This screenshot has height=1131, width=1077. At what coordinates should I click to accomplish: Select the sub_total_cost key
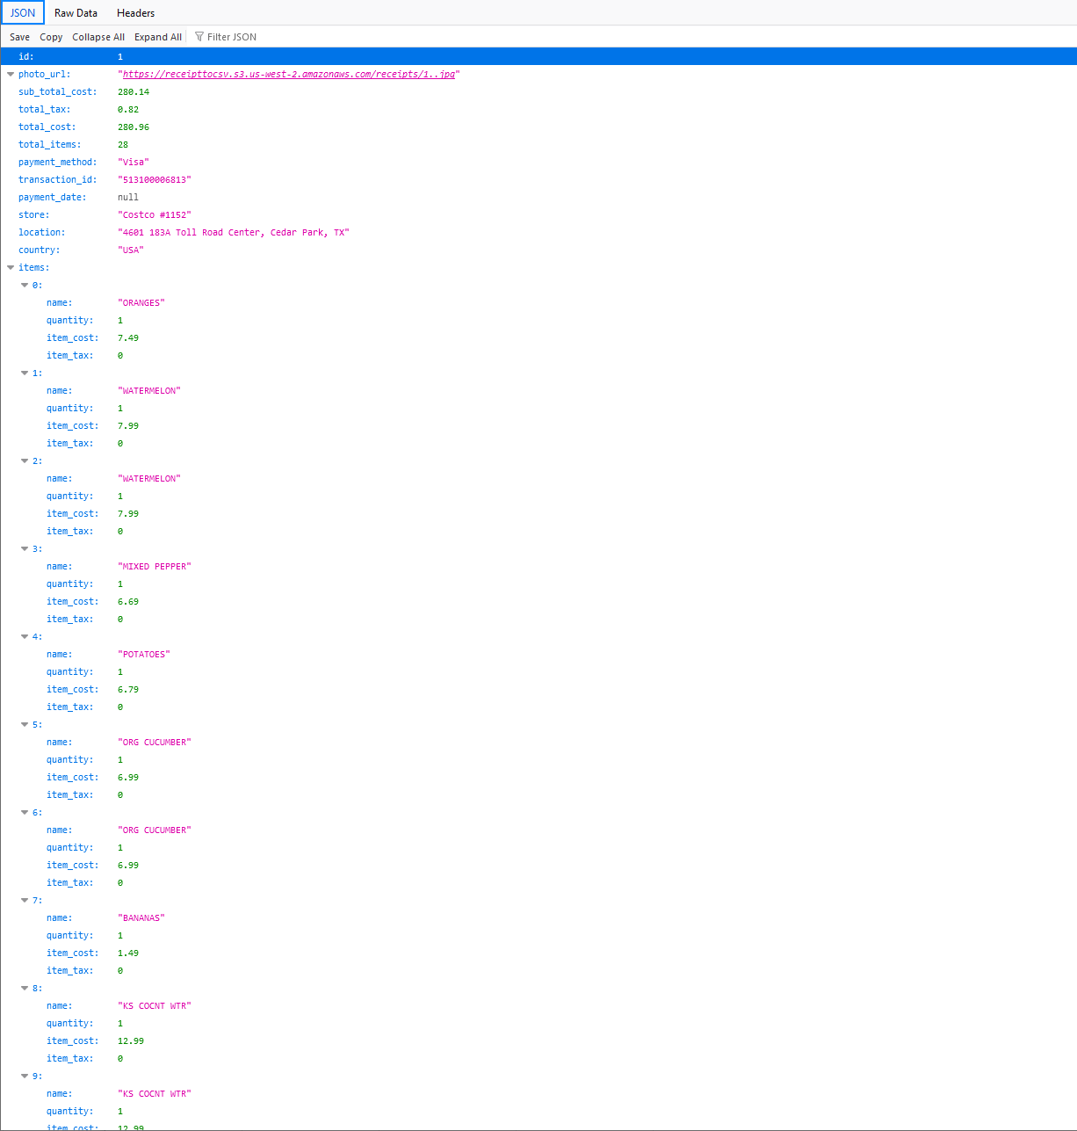(58, 92)
